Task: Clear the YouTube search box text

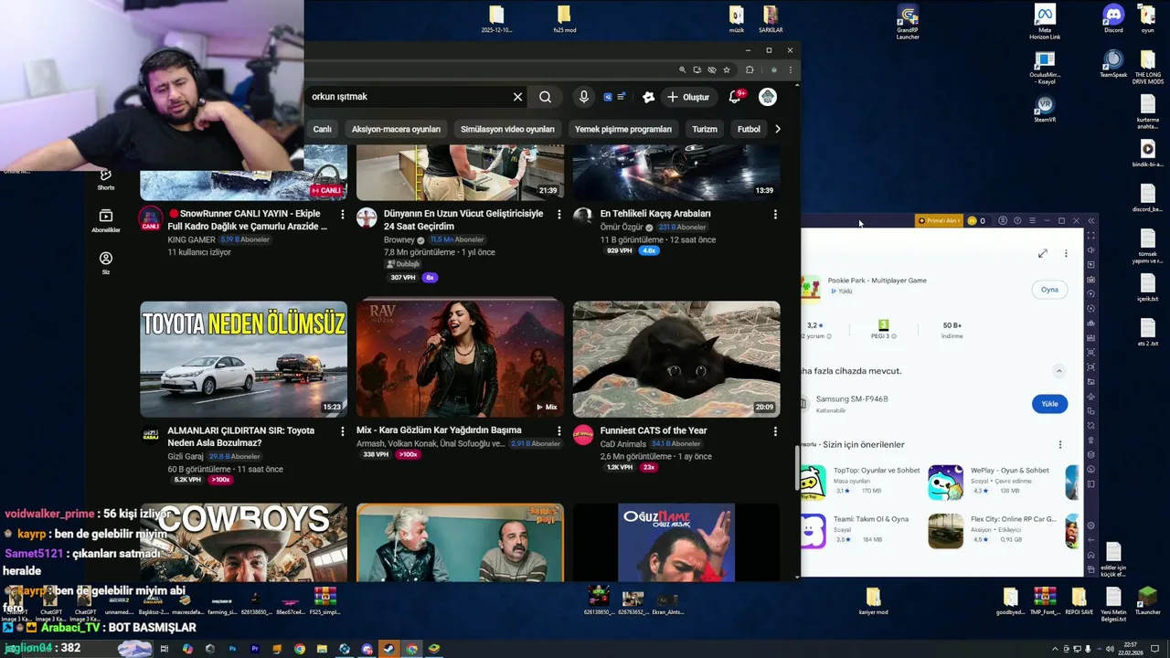Action: [517, 97]
